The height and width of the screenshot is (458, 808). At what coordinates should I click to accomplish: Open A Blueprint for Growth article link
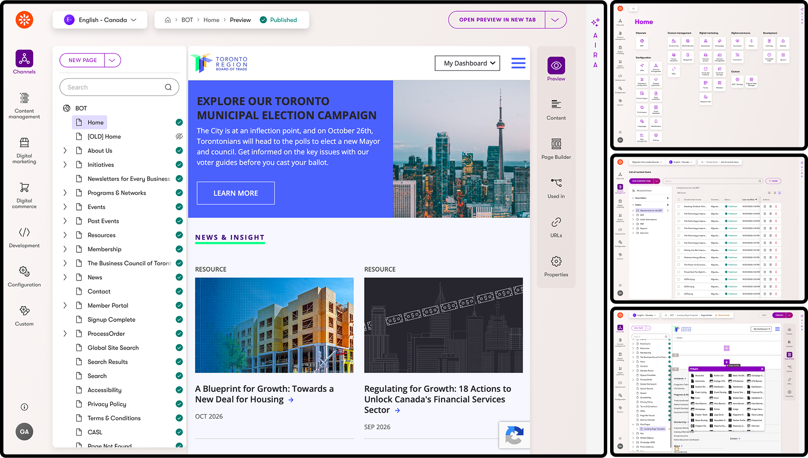(x=264, y=394)
